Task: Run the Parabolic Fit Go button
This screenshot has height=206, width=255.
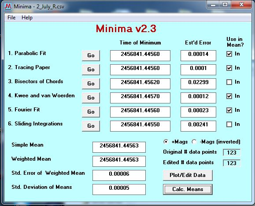Action: click(91, 55)
